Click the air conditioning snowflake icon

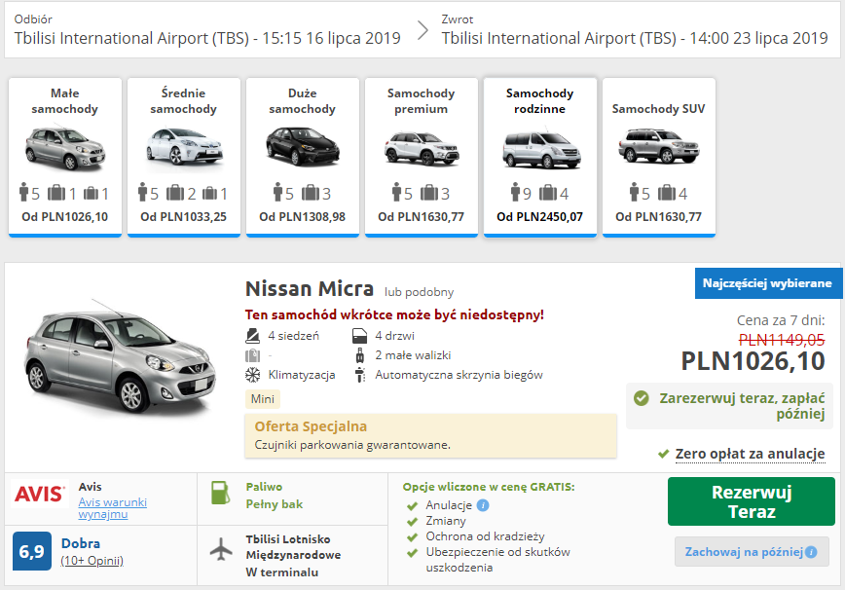[x=253, y=375]
